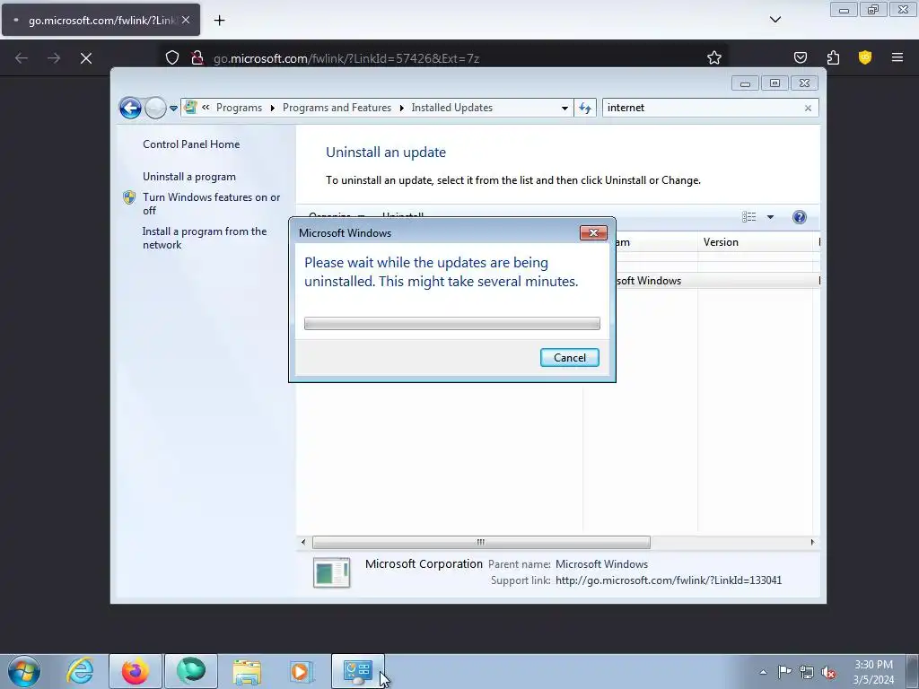The height and width of the screenshot is (689, 919).
Task: List all Firefox tabs dropdown
Action: click(775, 20)
